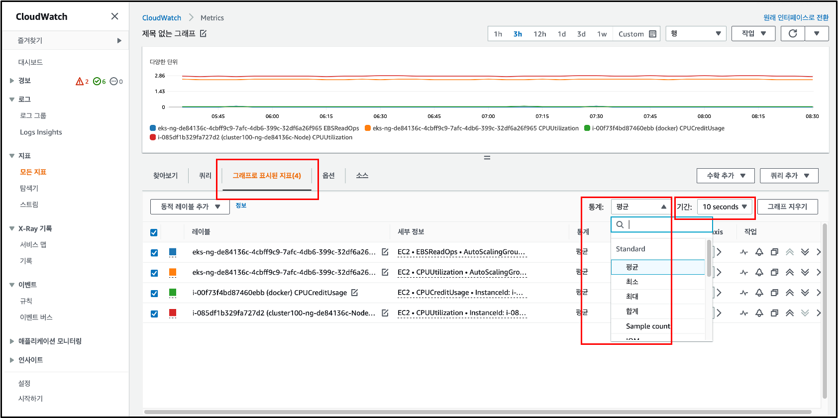Viewport: 838px width, 418px height.
Task: Collapse the X-Ray 기록 section
Action: click(12, 228)
